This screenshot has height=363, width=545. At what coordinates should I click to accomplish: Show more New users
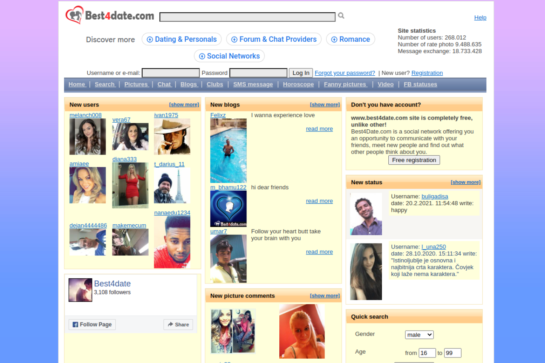point(184,105)
